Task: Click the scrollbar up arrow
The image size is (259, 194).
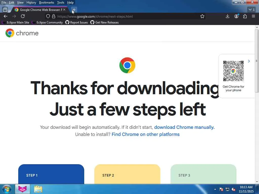Action: pos(257,27)
